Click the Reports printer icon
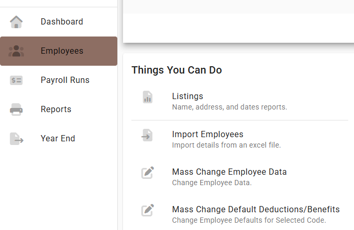This screenshot has width=354, height=230. 17,110
